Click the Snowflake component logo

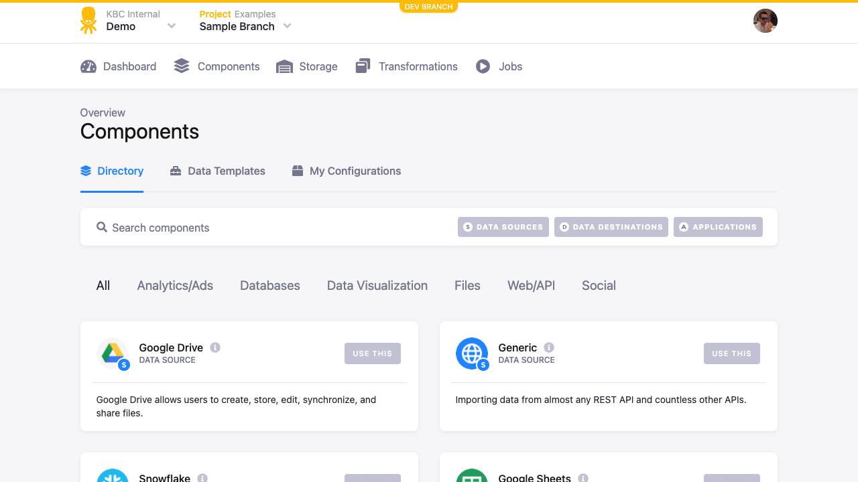click(113, 475)
